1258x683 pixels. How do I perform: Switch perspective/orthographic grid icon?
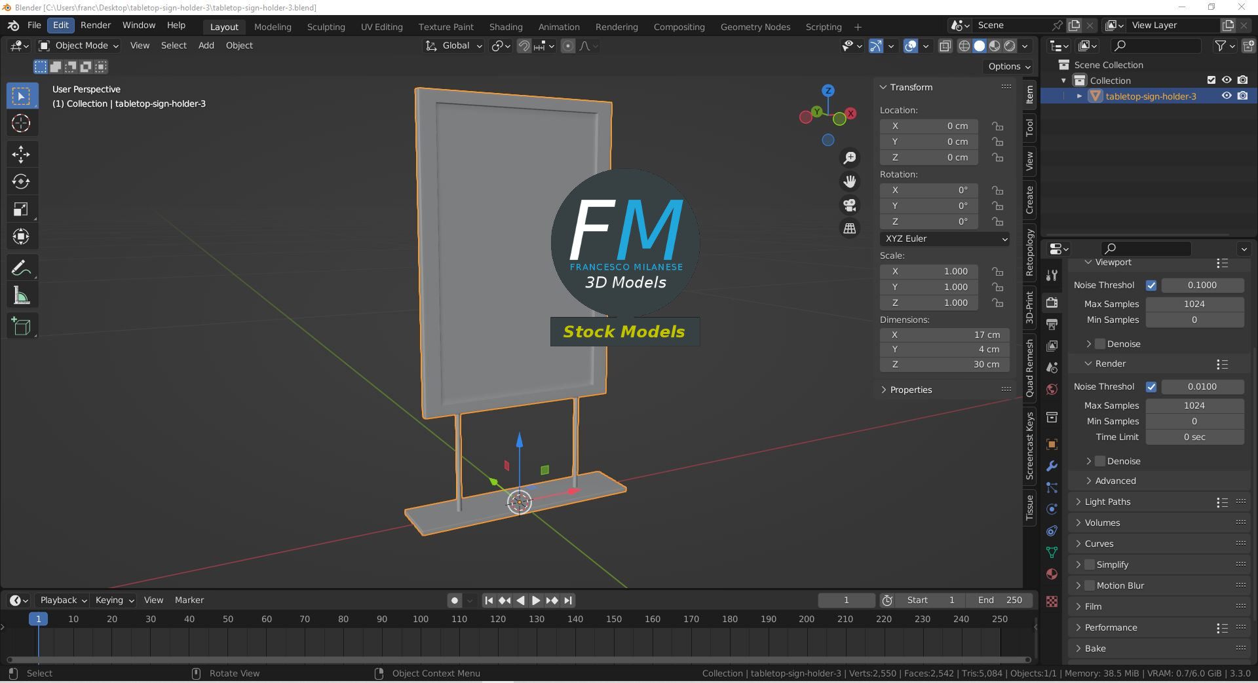coord(850,229)
